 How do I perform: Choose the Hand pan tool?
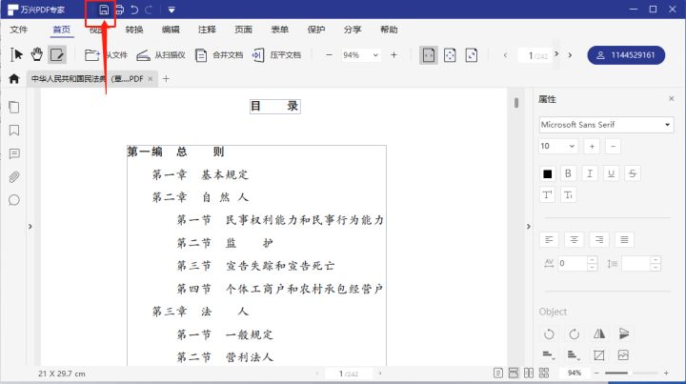click(37, 54)
